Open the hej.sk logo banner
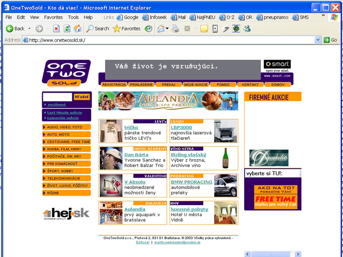 coord(66,213)
